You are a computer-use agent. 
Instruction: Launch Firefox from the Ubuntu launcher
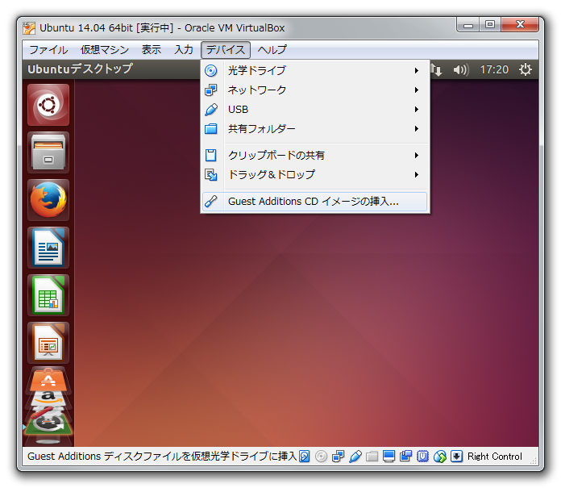48,200
